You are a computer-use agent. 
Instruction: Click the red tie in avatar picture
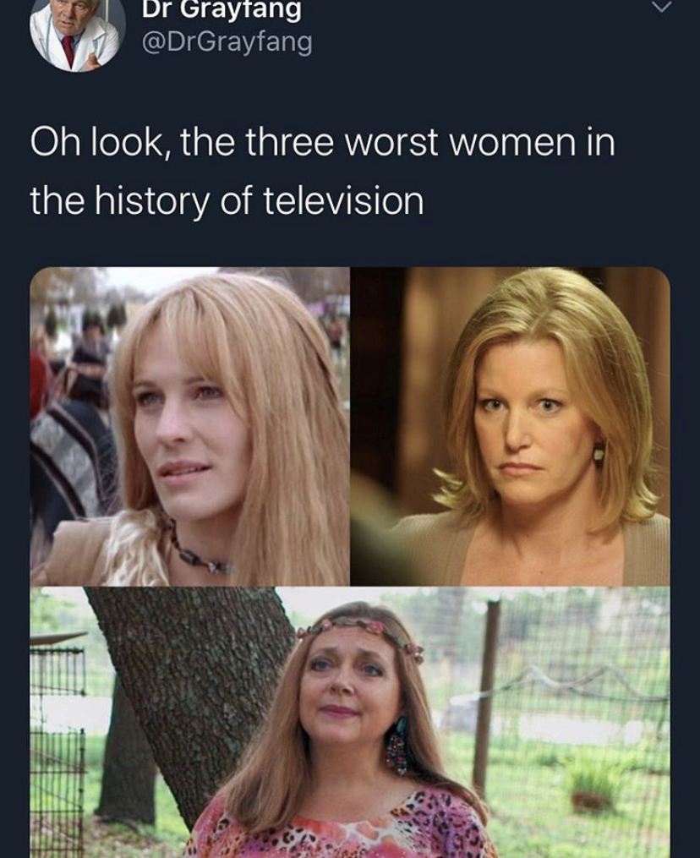point(68,48)
